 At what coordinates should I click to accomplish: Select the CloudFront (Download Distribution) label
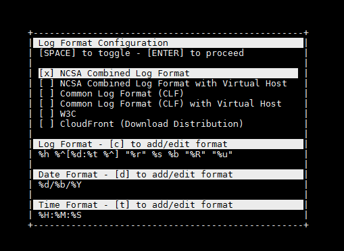(x=151, y=124)
